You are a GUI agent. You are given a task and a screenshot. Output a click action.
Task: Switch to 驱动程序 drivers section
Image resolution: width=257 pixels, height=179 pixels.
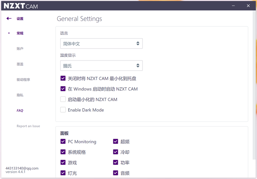[x=23, y=80]
